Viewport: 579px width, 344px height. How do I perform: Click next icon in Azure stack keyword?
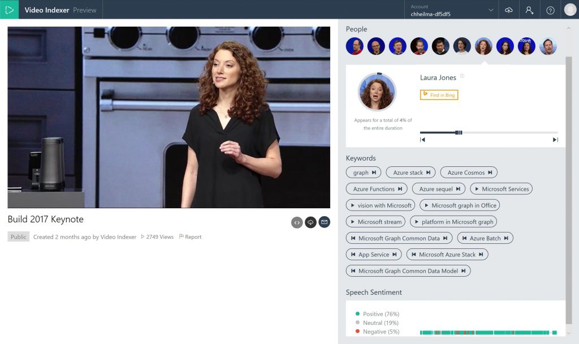(429, 173)
